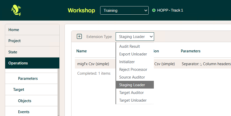Click the HOPP - Track 1 status label

click(x=170, y=10)
